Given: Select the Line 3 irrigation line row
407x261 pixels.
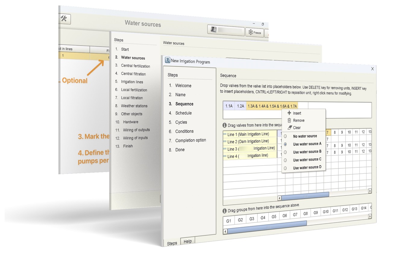Looking at the screenshot, I should click(250, 149).
